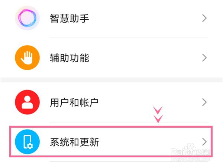
Task: Open the 智慧助手 menu label
Action: pos(70,18)
